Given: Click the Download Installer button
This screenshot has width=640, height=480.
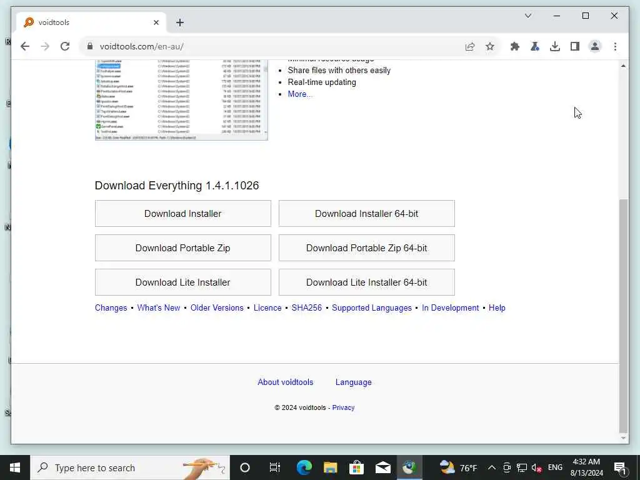Looking at the screenshot, I should tap(183, 214).
